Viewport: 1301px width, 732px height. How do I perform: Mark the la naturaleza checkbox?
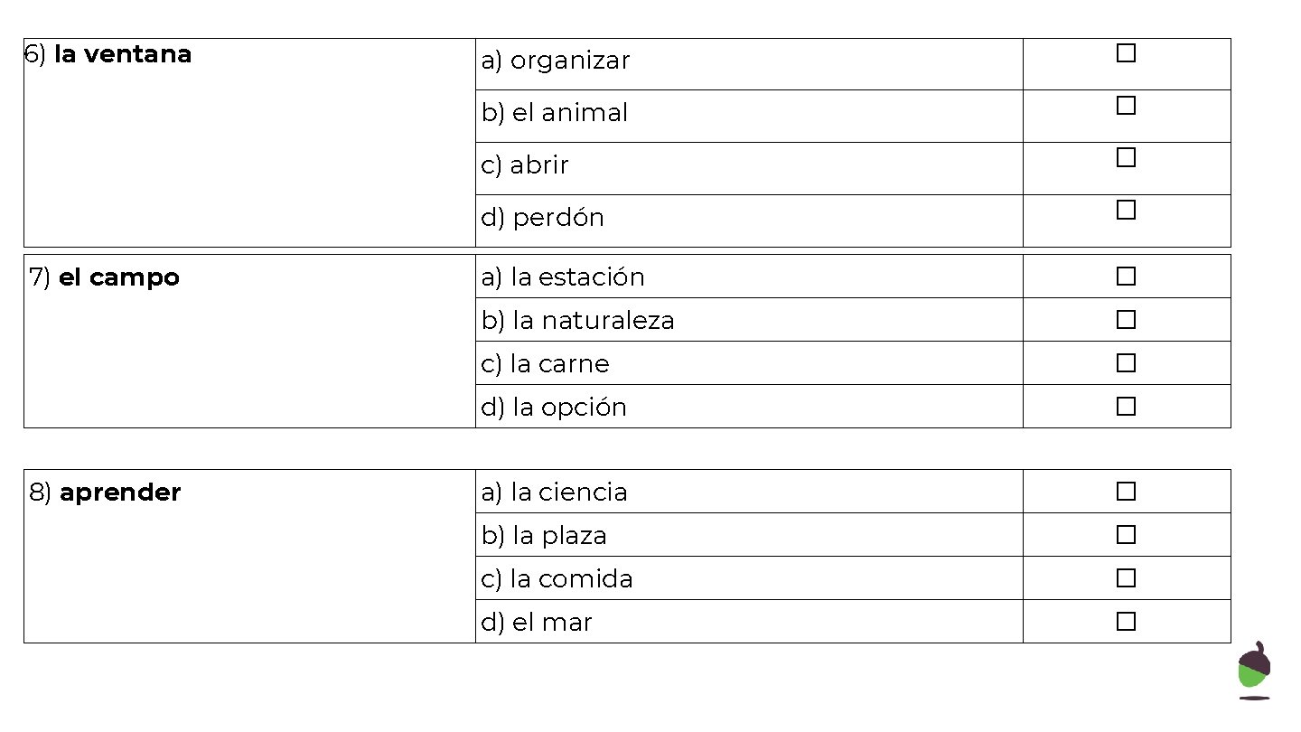[x=1126, y=320]
